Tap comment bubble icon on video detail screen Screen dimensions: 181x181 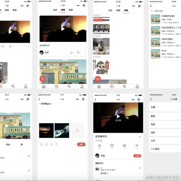click(124, 146)
